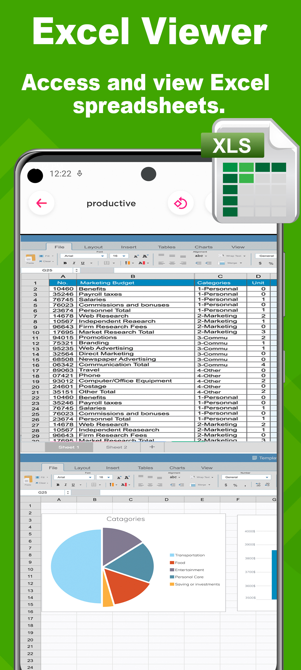Toggle Italic in chart sheet toolbar

click(65, 485)
